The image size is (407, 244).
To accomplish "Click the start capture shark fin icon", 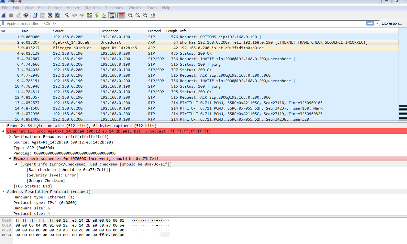I will [x=4, y=15].
